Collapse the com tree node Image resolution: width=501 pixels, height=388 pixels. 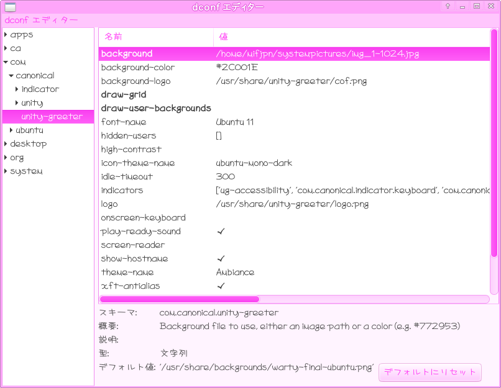[6, 62]
